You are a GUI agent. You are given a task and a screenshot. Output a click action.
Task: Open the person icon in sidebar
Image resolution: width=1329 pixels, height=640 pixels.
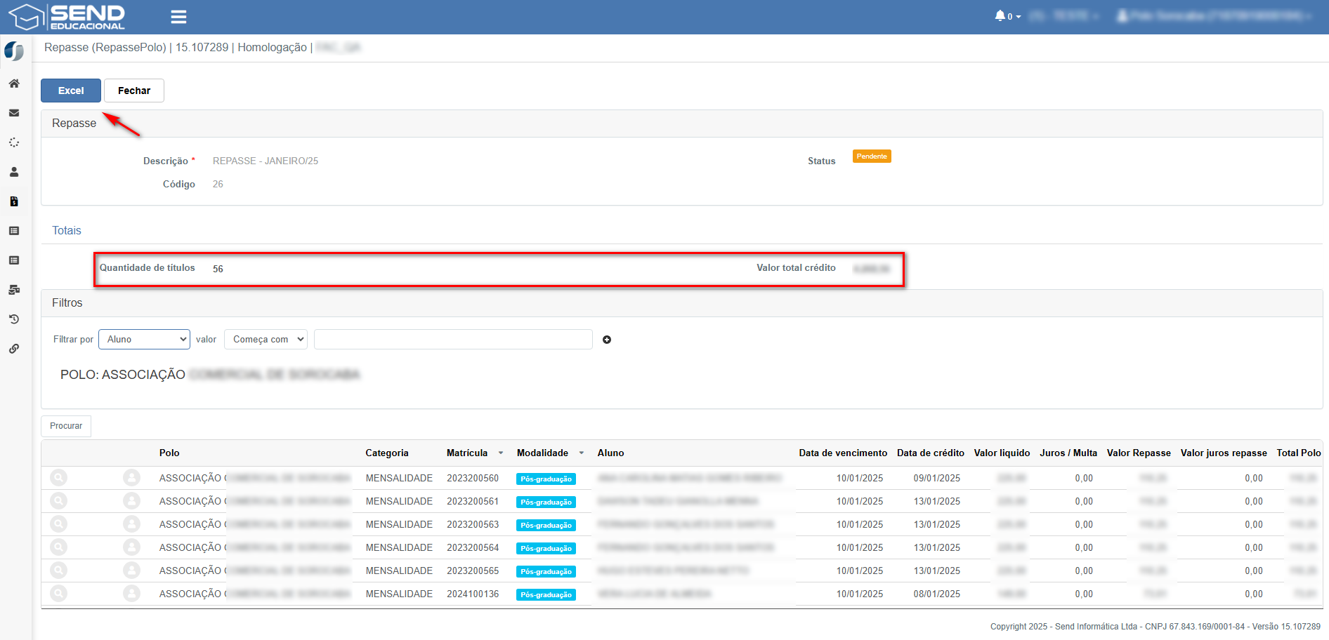(14, 172)
